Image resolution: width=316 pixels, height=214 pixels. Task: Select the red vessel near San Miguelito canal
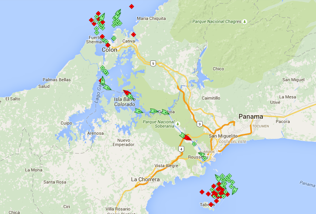(187, 137)
